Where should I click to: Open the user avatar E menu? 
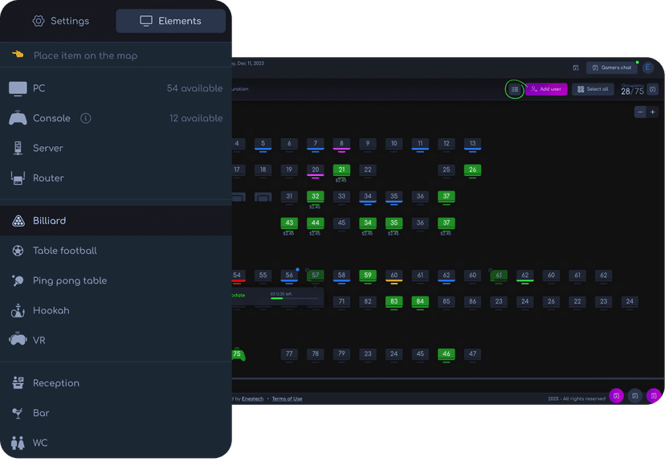tap(647, 67)
